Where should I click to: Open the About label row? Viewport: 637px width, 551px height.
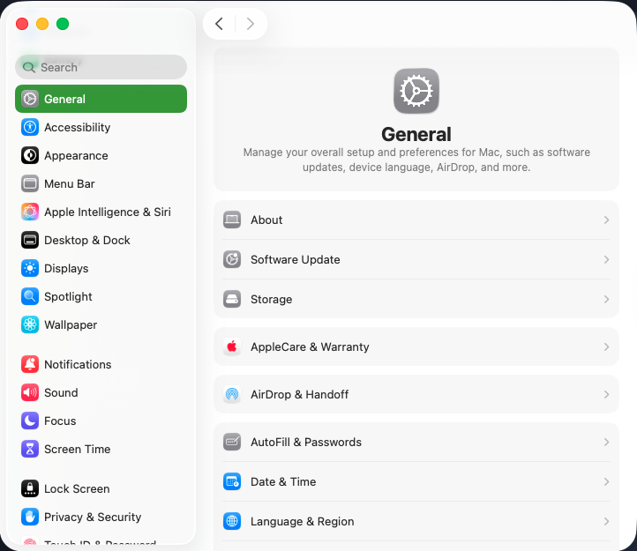266,220
